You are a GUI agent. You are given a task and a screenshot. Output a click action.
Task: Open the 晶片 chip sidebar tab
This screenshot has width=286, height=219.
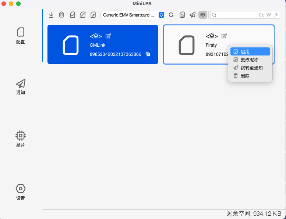tap(21, 139)
